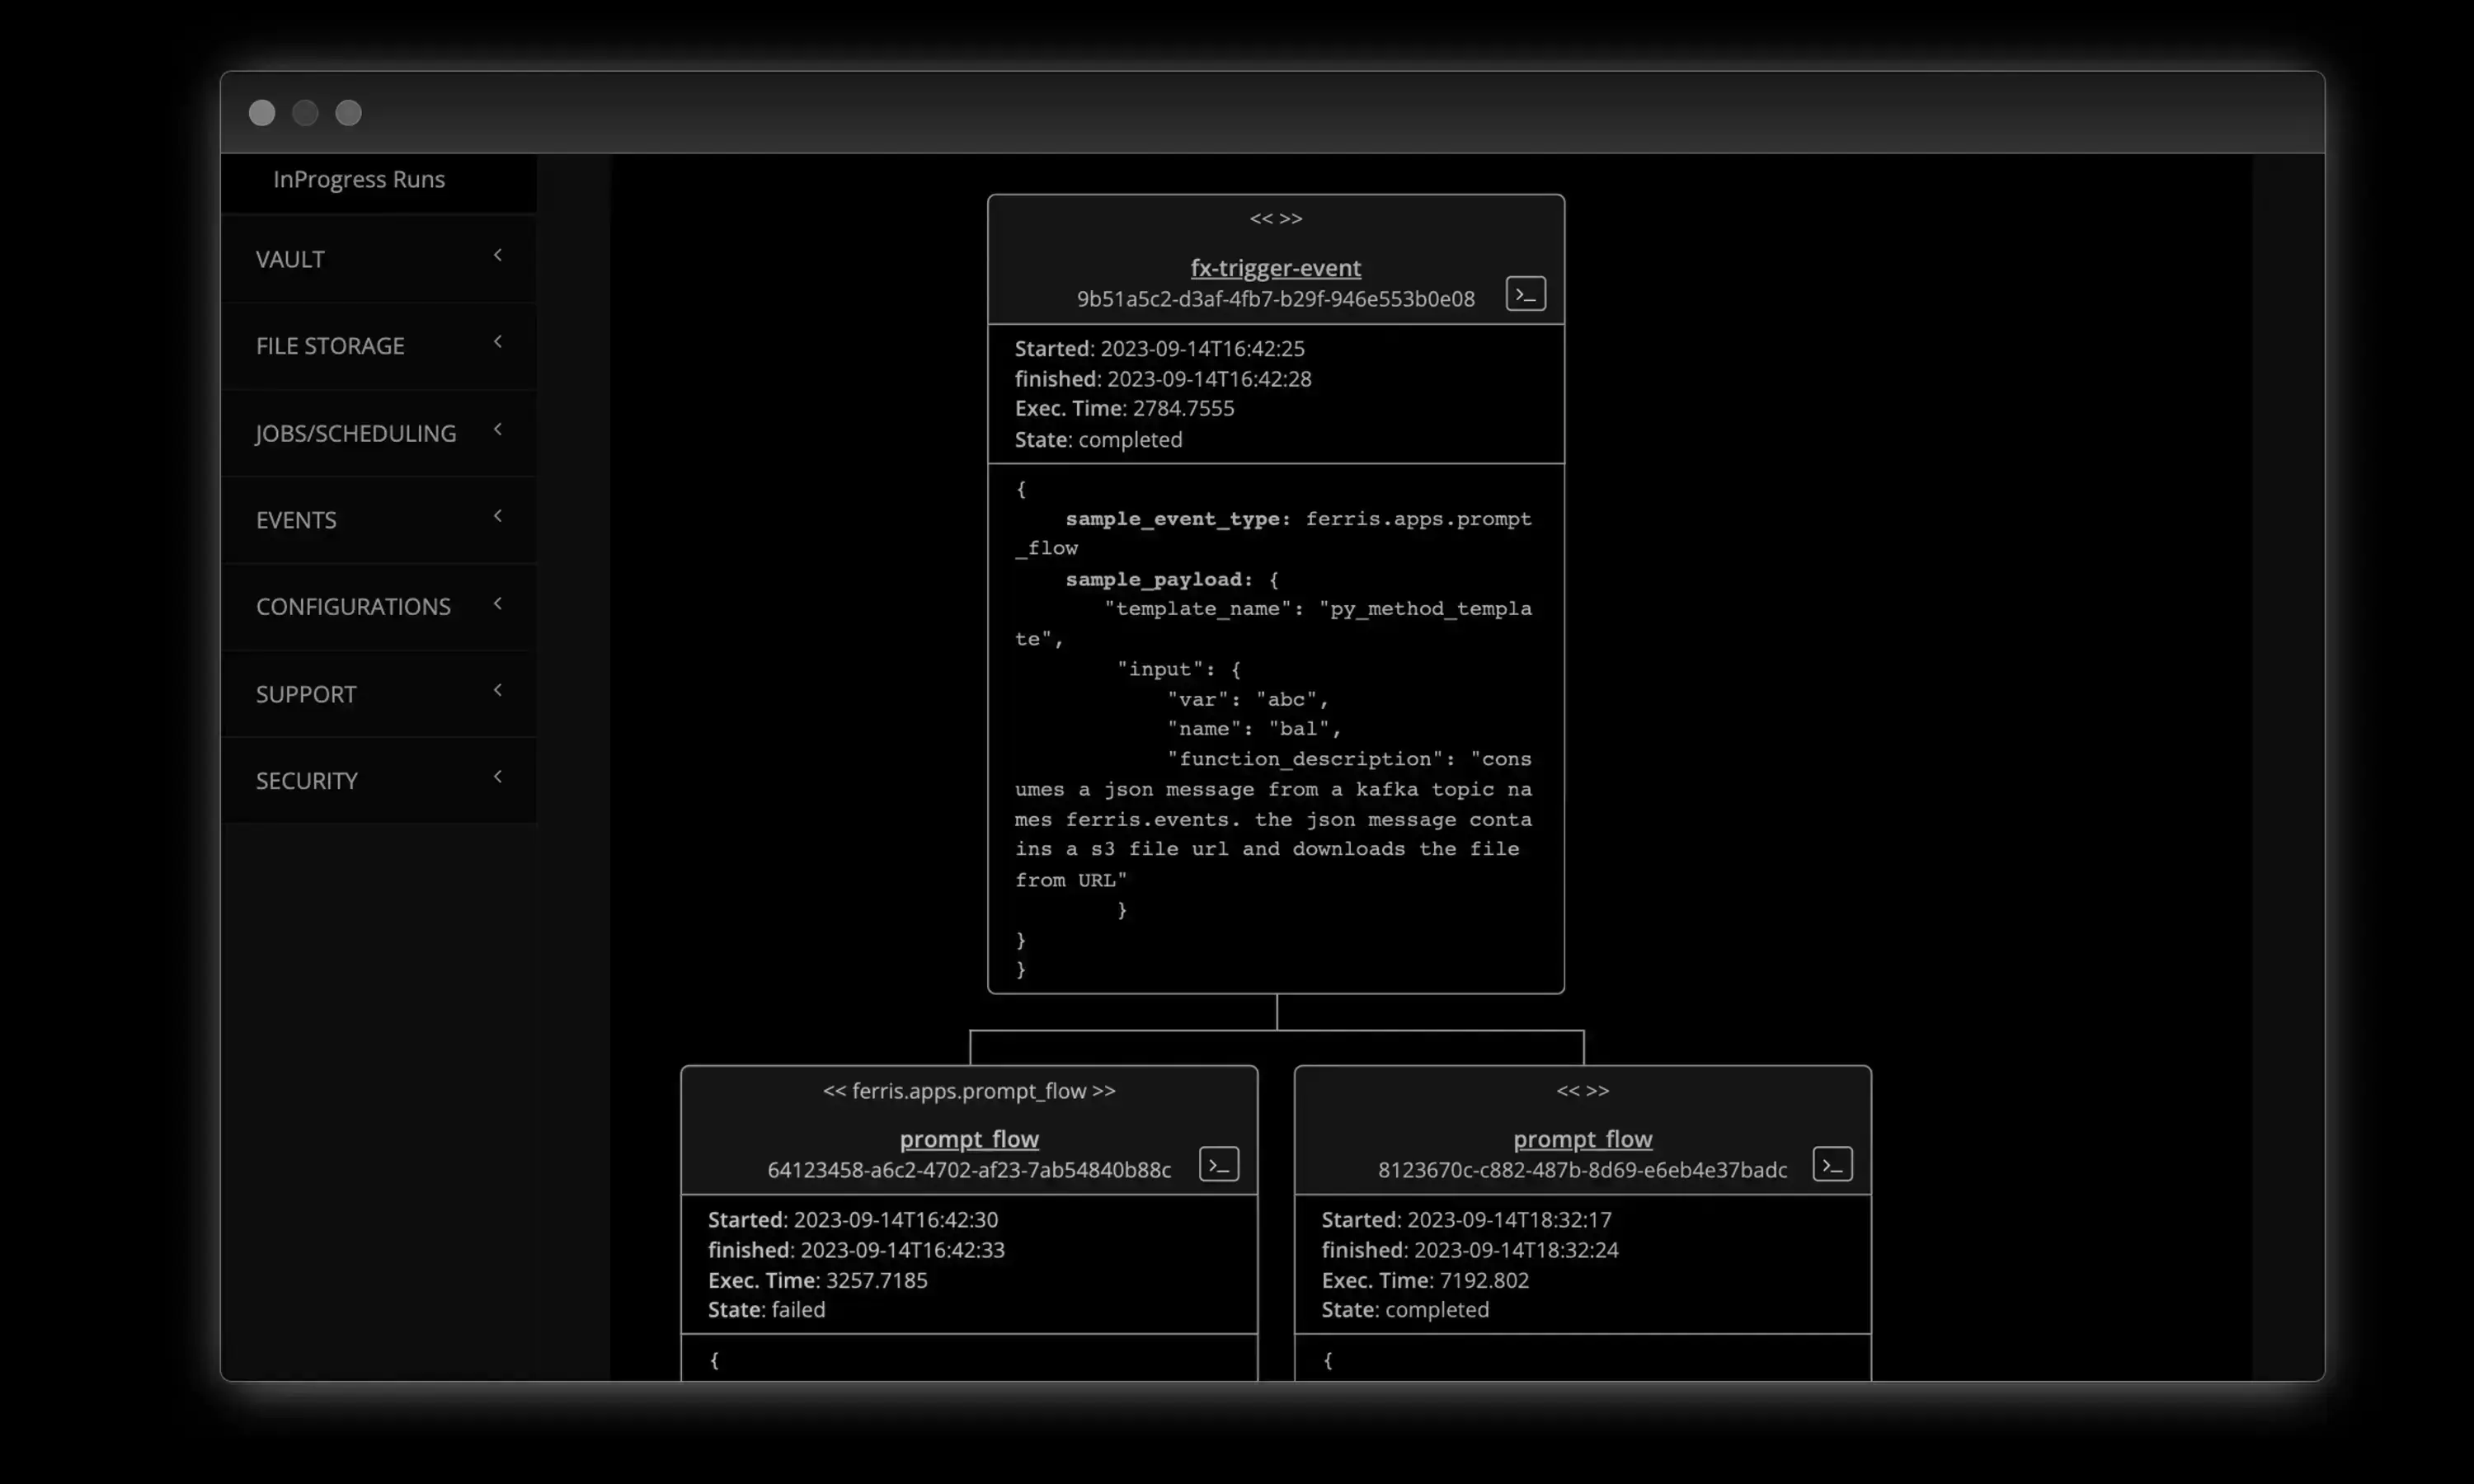This screenshot has height=1484, width=2474.
Task: Open the prompt_flow link on the completed run
Action: coord(1583,1139)
